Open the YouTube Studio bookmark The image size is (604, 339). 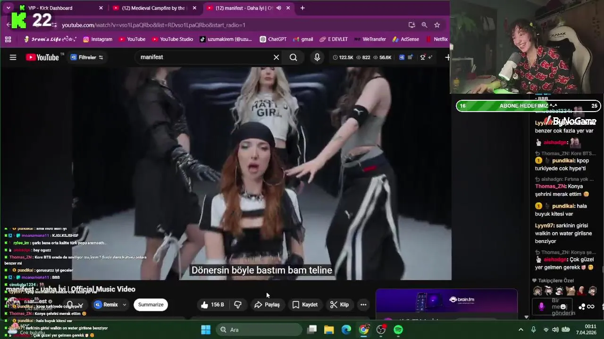[x=172, y=40]
